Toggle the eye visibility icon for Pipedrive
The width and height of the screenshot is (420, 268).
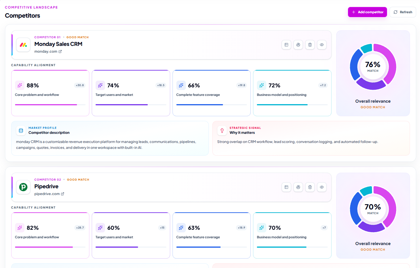click(x=322, y=187)
